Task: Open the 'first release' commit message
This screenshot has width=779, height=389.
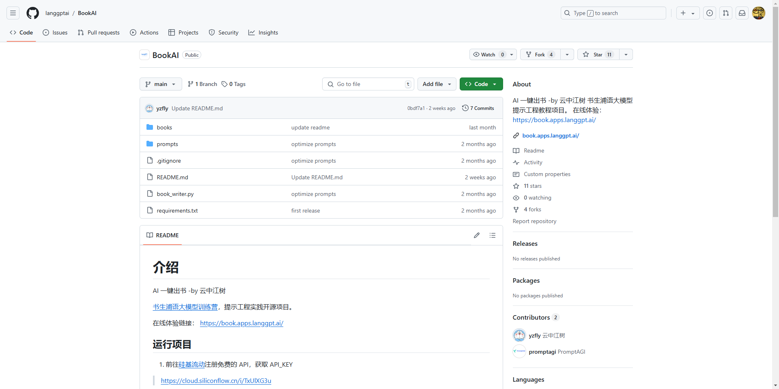Action: (x=306, y=211)
